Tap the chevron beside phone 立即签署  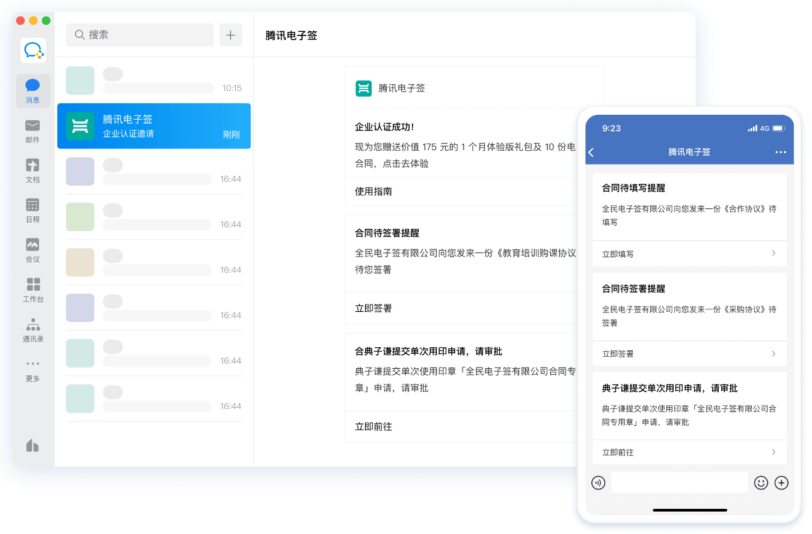tap(774, 353)
